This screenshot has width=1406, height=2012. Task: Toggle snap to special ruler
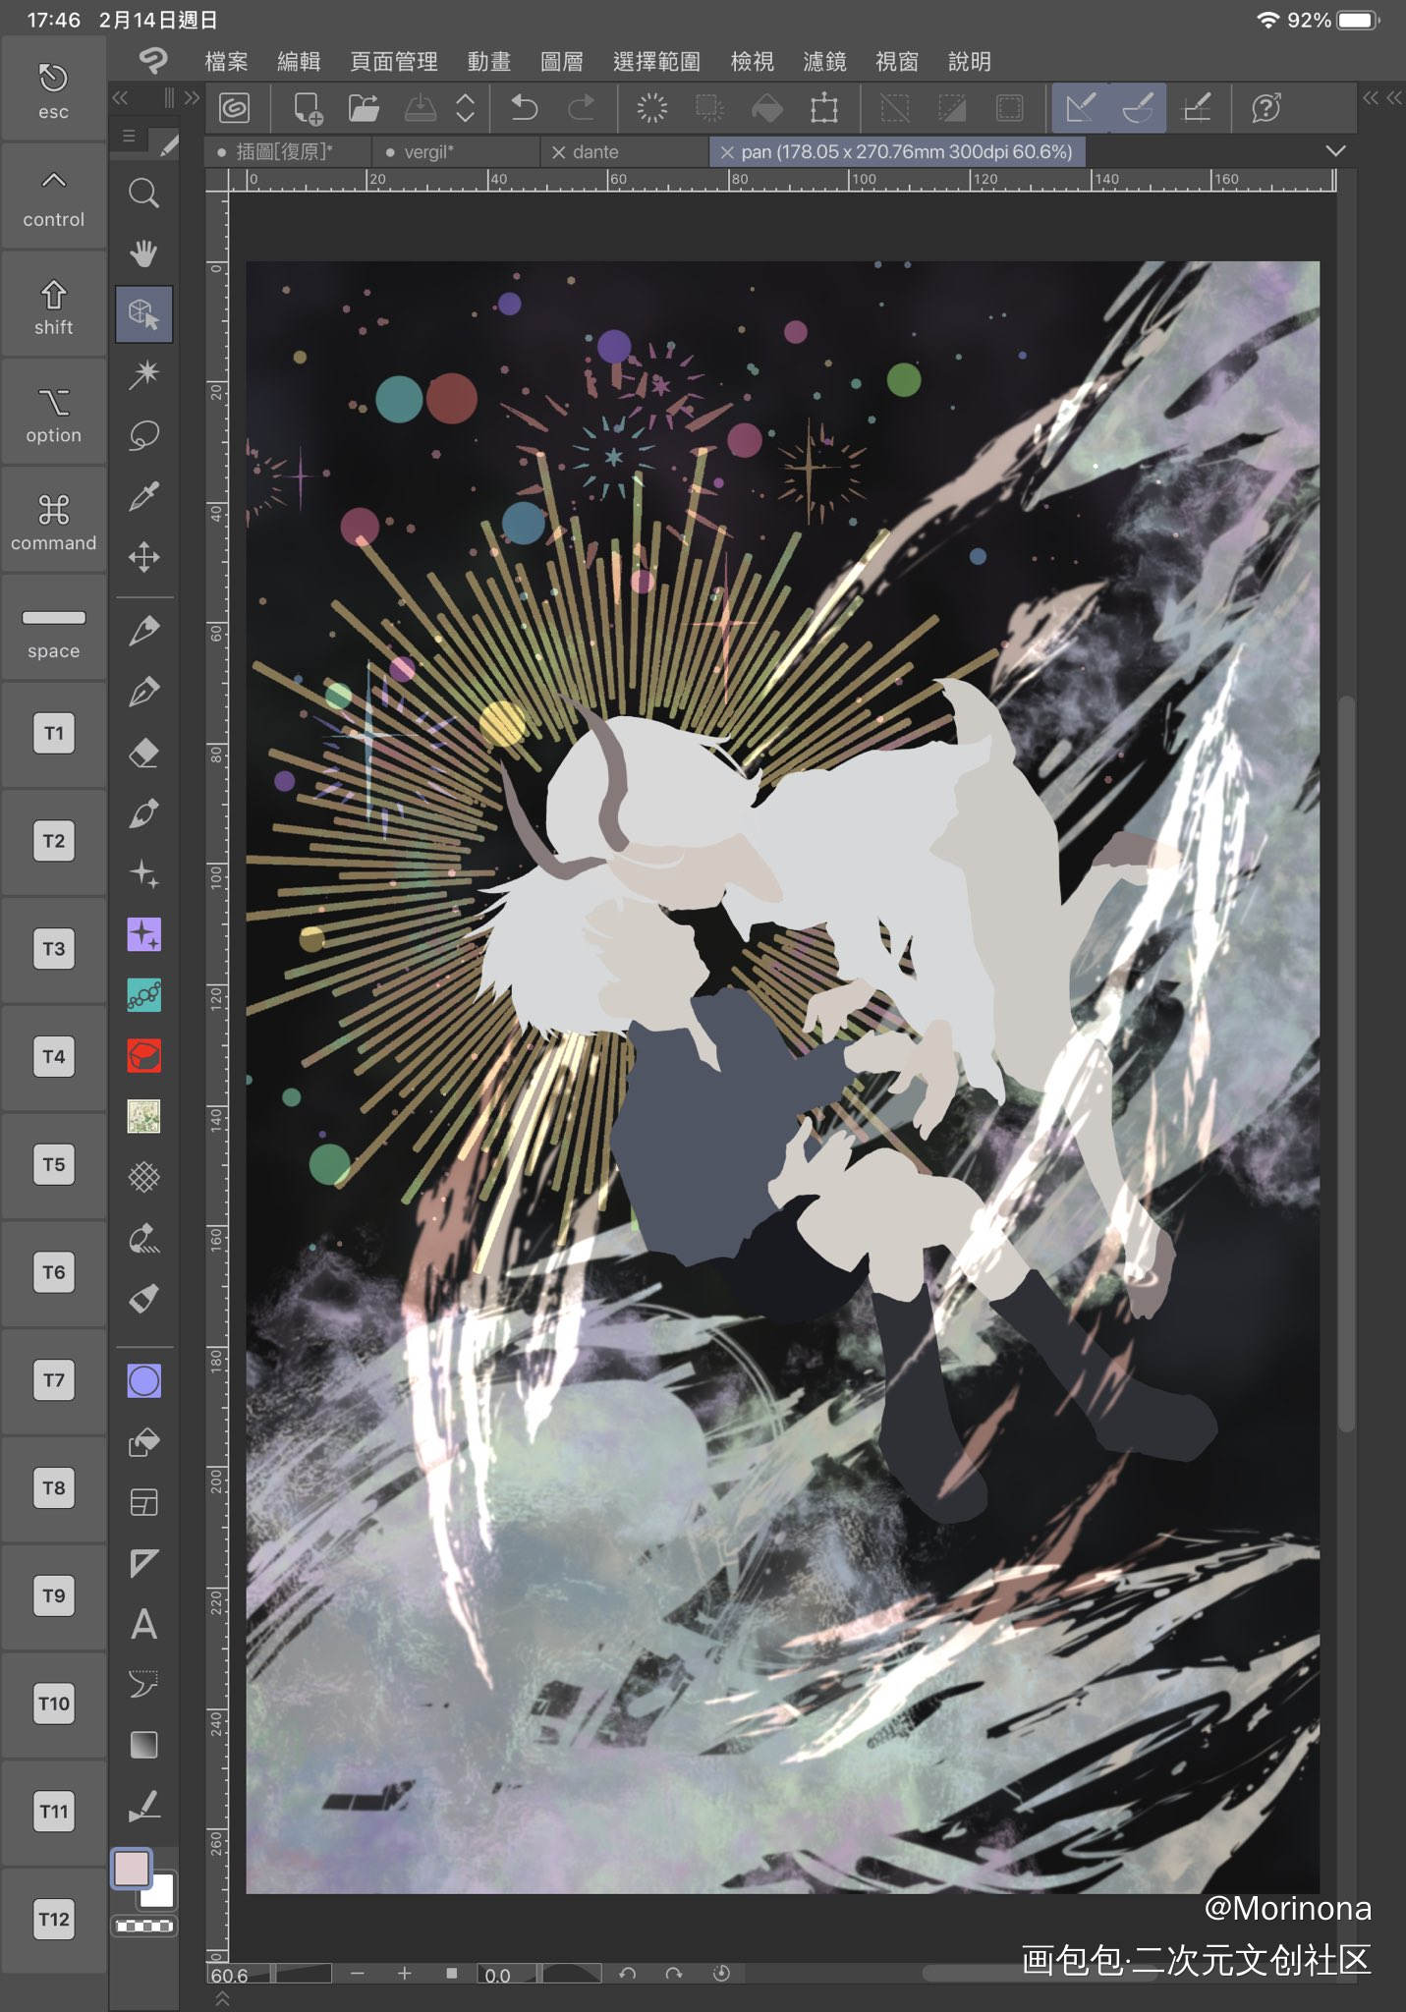(x=1138, y=107)
